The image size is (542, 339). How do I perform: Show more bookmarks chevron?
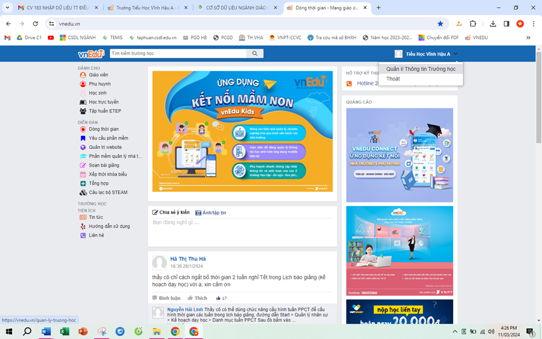coord(528,38)
